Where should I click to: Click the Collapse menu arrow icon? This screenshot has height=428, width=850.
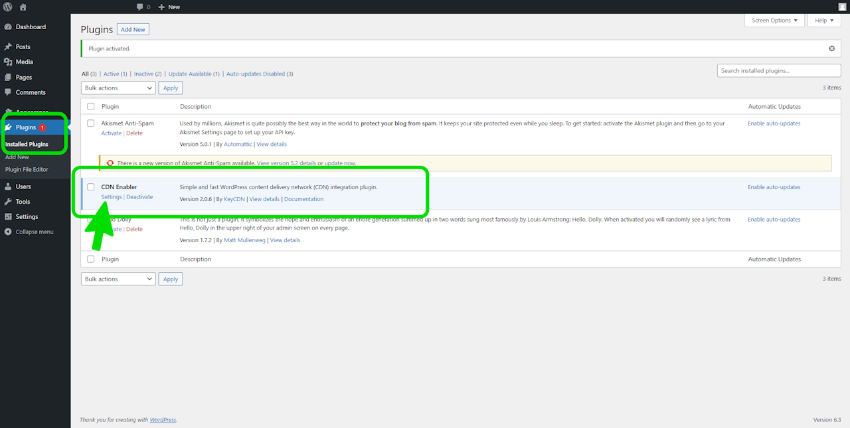tap(8, 232)
